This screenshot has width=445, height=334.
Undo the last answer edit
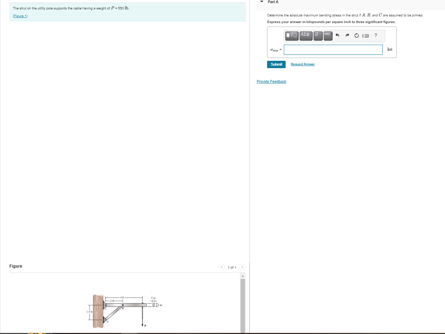click(x=337, y=35)
